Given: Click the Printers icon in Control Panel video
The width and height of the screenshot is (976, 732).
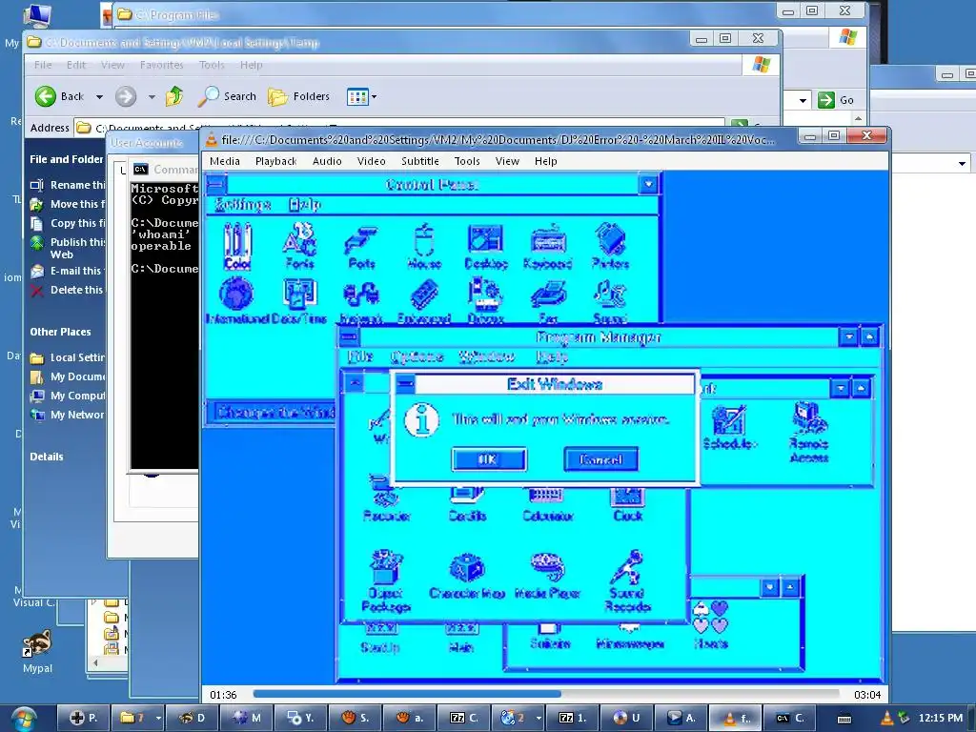Looking at the screenshot, I should point(611,247).
